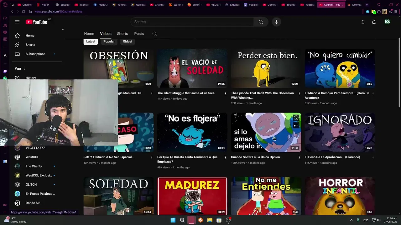Add 'si lo amas dejalo ir' to Watch later
This screenshot has width=401, height=225.
pyautogui.click(x=296, y=118)
